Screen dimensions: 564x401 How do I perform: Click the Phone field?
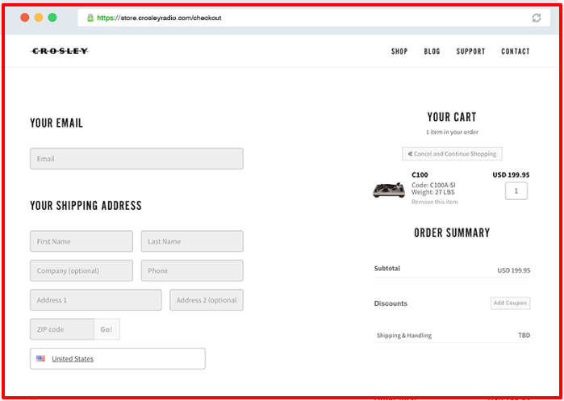[192, 271]
